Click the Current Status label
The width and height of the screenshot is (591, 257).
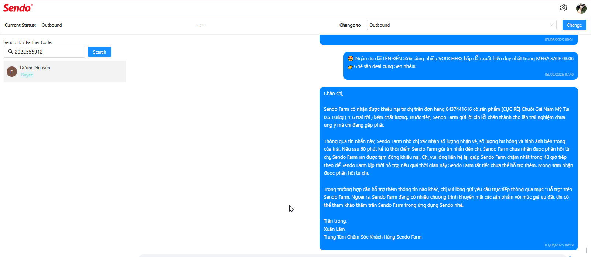[20, 25]
